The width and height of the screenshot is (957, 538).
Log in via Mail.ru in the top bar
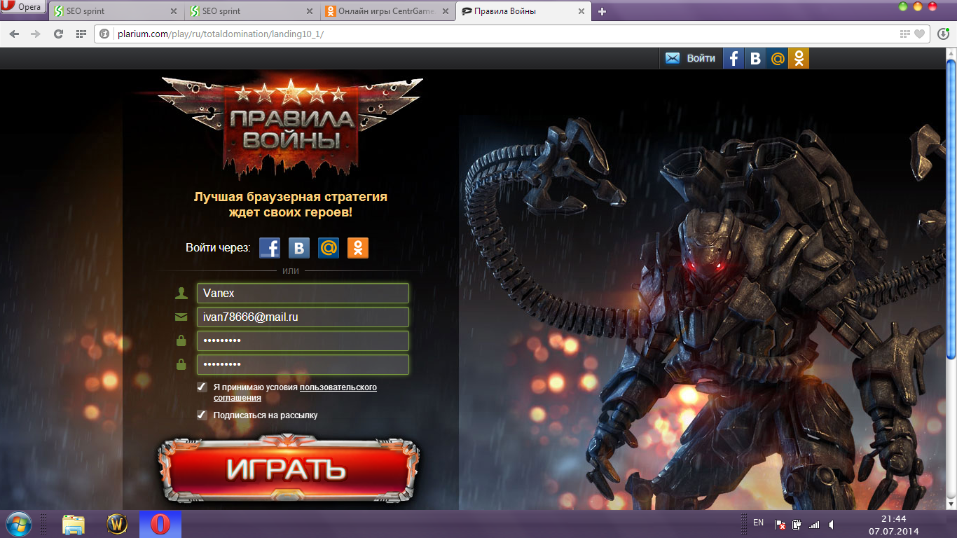click(x=777, y=58)
